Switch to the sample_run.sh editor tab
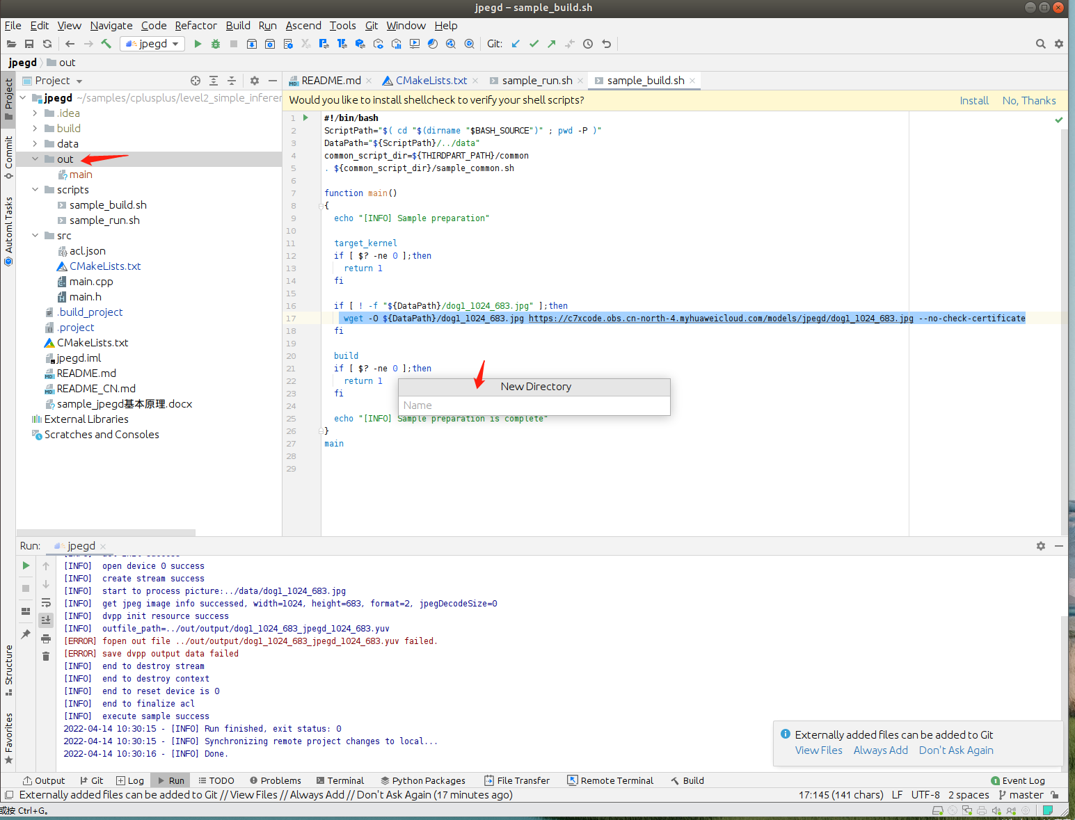The width and height of the screenshot is (1075, 820). [x=536, y=81]
